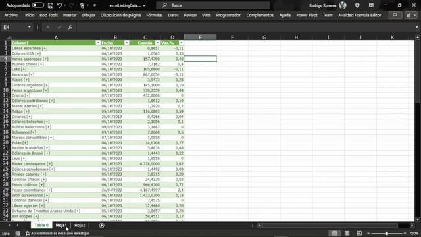Click cell 'Pesos colombianos [+]'
The height and width of the screenshot is (237, 421).
tap(56, 190)
